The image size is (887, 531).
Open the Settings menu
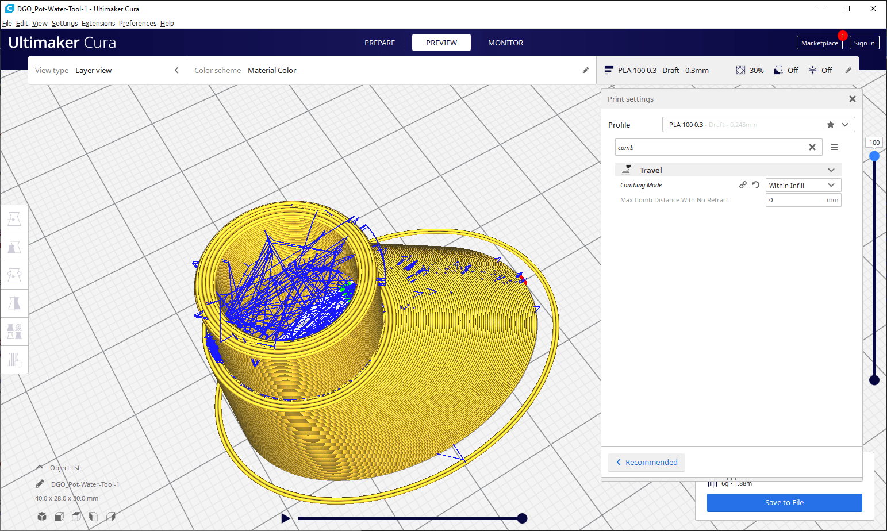point(64,24)
